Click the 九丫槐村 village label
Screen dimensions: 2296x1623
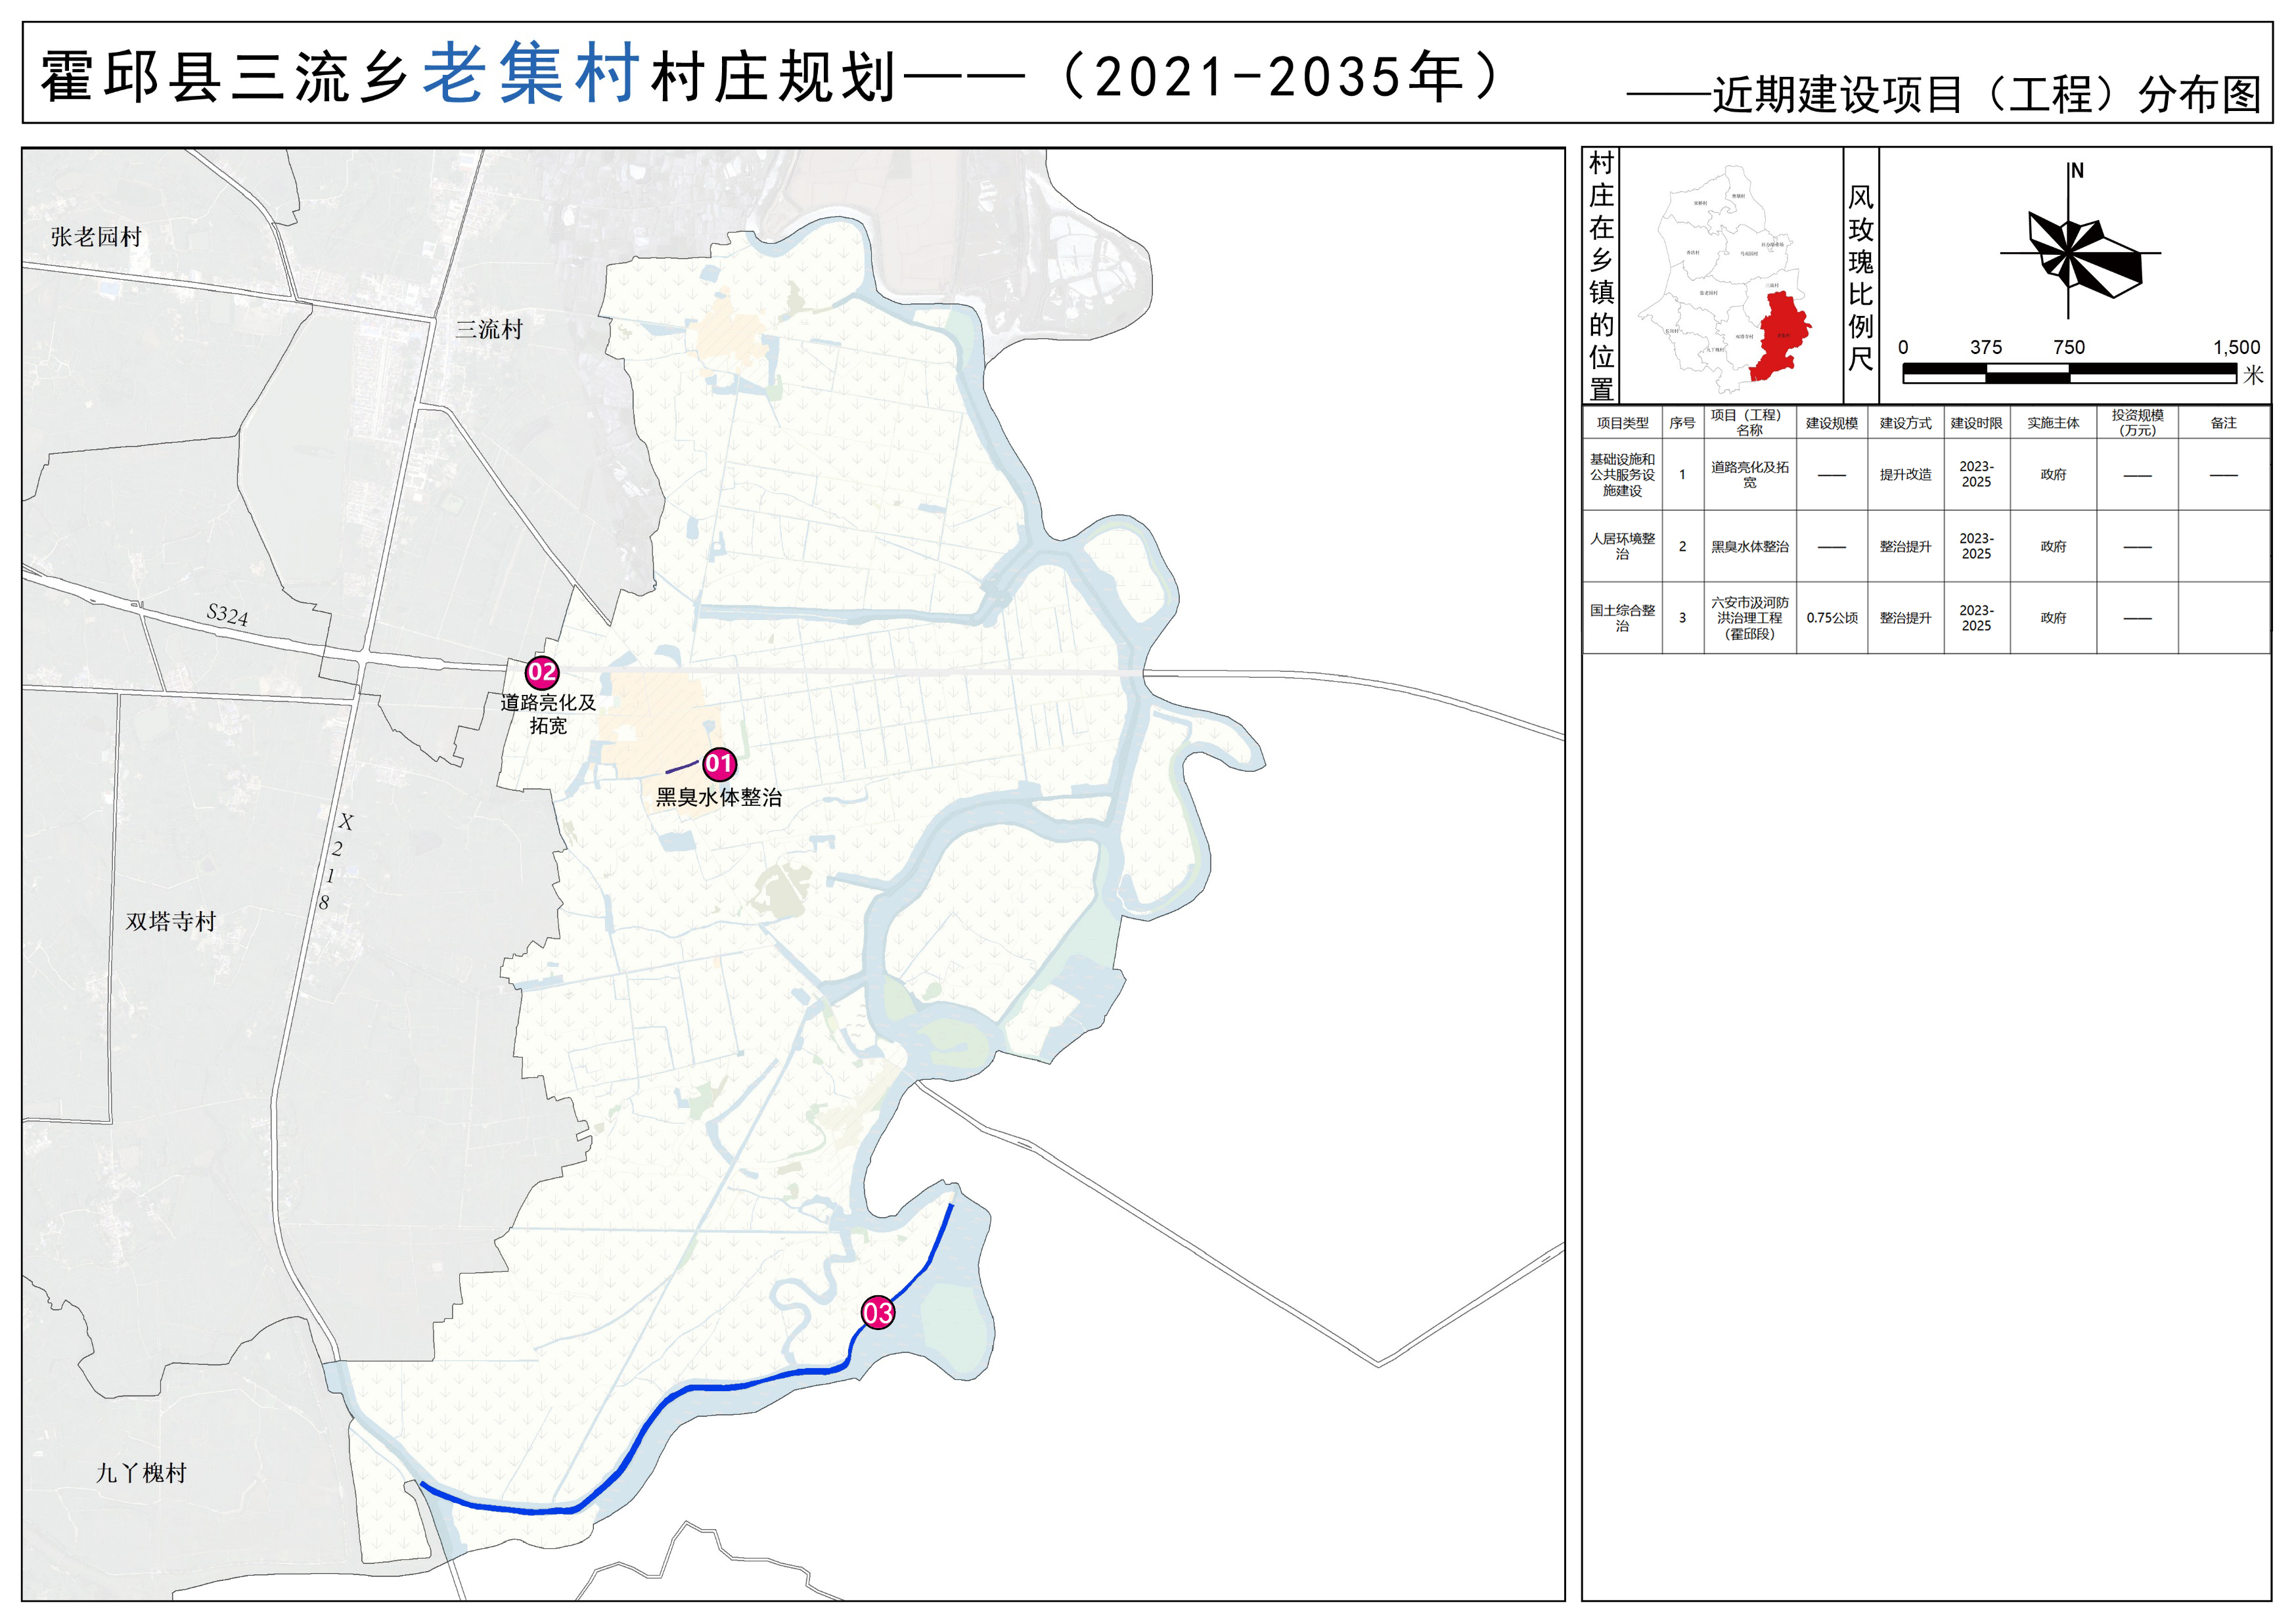click(141, 1473)
